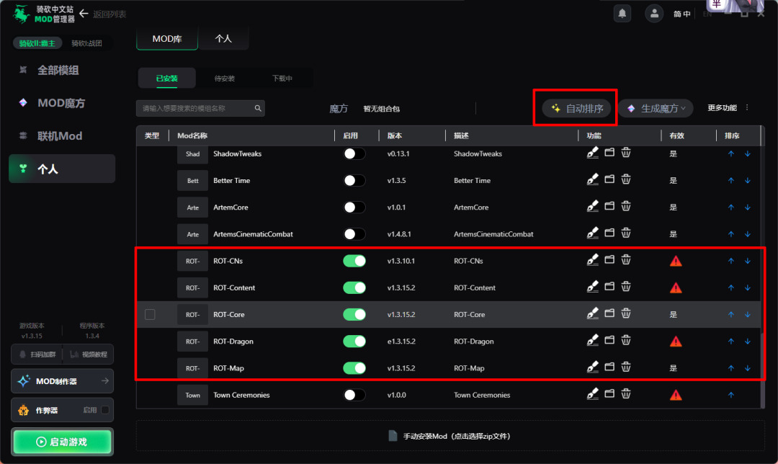The image size is (778, 464).
Task: Select MOD魔方 in the sidebar
Action: (x=61, y=103)
